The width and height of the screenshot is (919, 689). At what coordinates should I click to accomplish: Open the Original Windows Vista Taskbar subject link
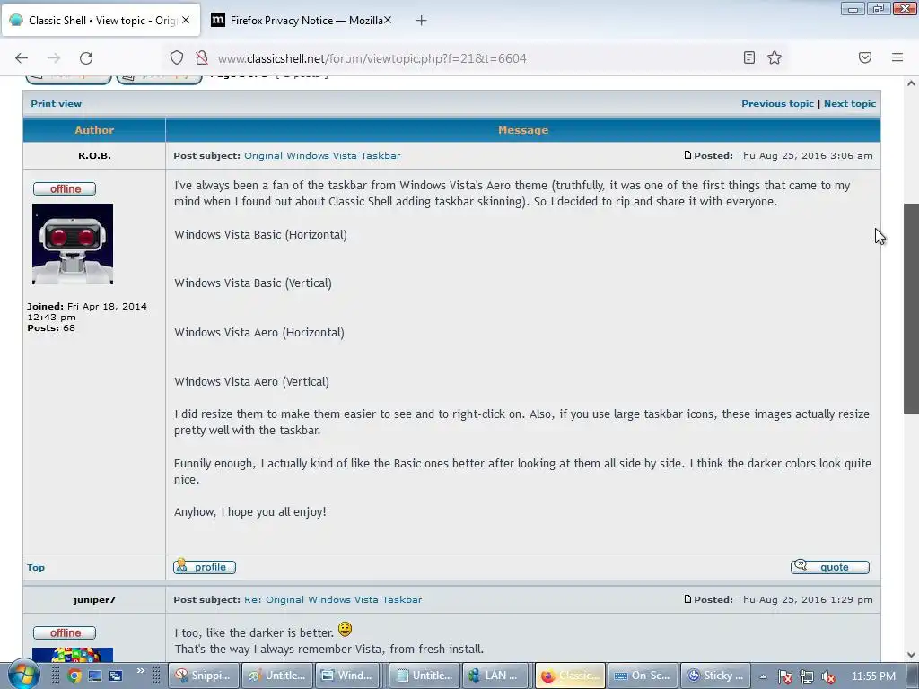(322, 156)
